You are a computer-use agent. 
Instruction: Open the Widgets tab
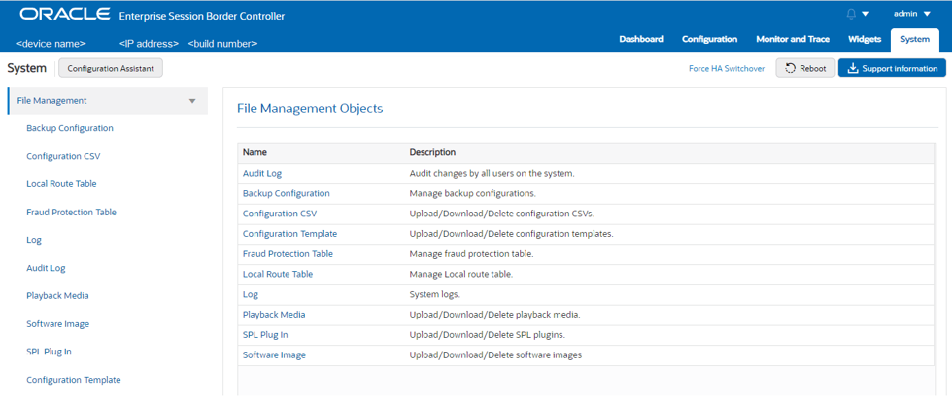point(864,39)
